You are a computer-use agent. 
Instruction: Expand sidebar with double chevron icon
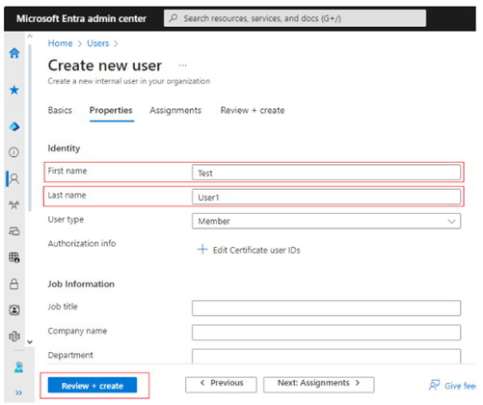click(18, 392)
